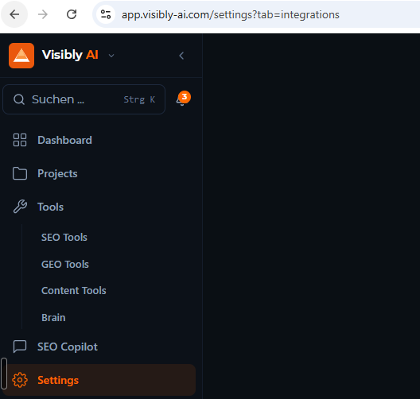Viewport: 420px width, 399px height.
Task: Collapse the sidebar with the chevron
Action: pyautogui.click(x=181, y=56)
